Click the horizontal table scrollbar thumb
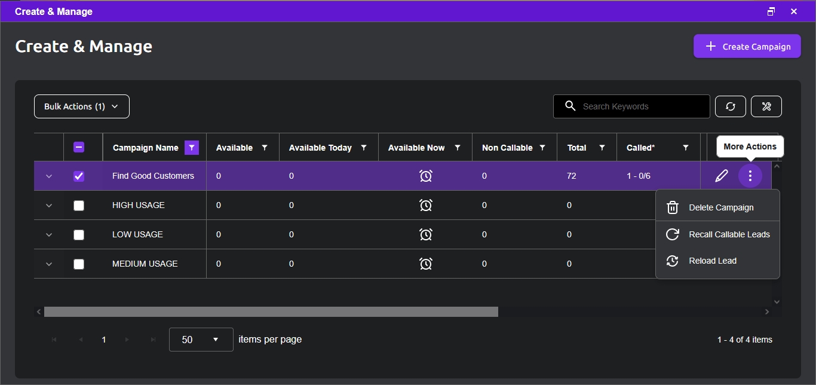This screenshot has width=816, height=385. click(x=271, y=312)
